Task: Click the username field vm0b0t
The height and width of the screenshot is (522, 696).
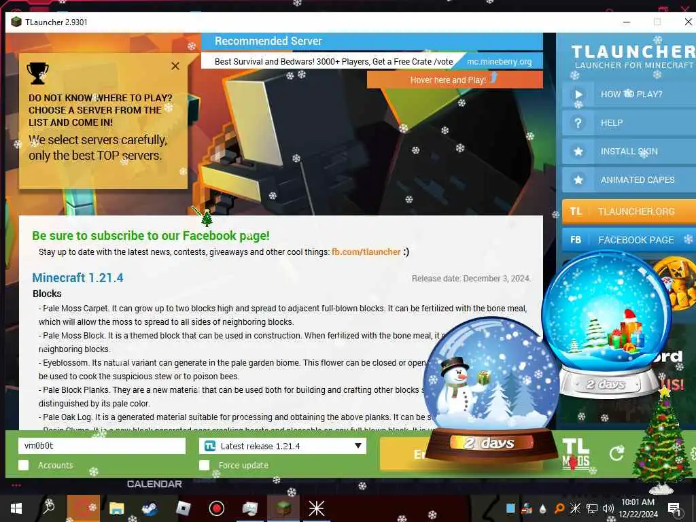Action: coord(102,446)
